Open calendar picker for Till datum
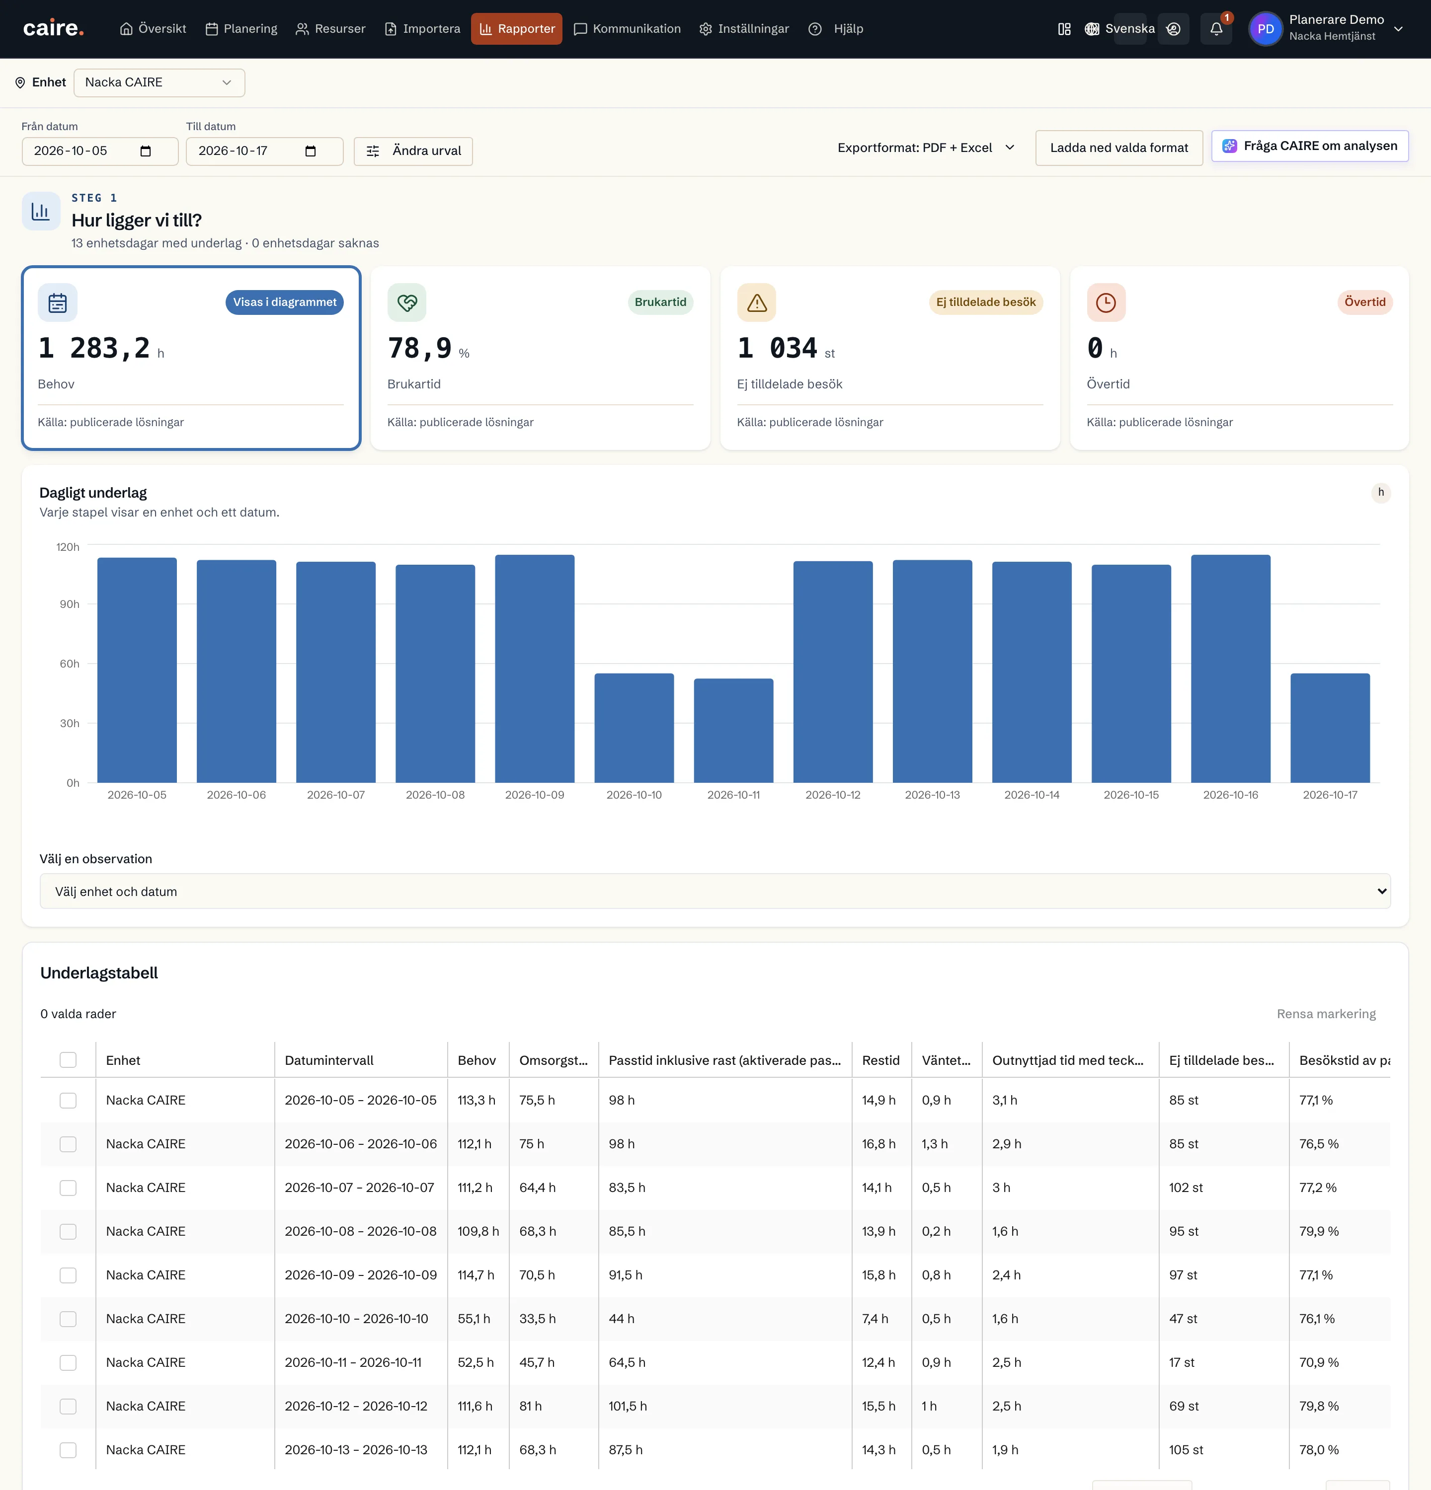Screen dimensions: 1431x1490 click(x=310, y=151)
